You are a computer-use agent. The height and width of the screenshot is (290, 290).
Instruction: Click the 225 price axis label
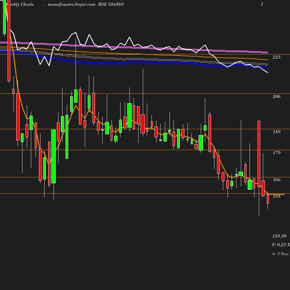click(x=276, y=57)
